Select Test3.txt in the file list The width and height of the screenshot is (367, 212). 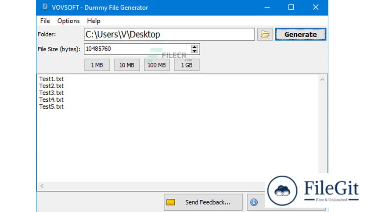click(51, 93)
